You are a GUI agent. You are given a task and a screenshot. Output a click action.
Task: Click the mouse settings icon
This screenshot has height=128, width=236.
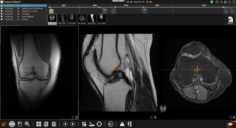tap(20, 124)
